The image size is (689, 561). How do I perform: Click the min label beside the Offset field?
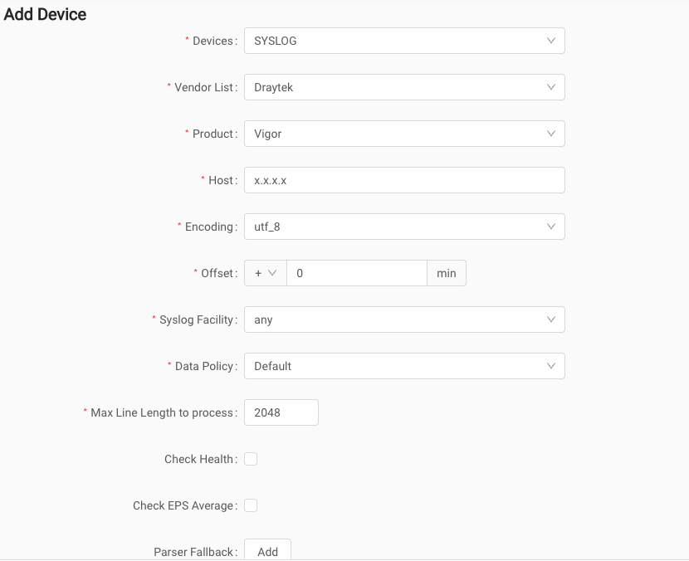click(447, 272)
